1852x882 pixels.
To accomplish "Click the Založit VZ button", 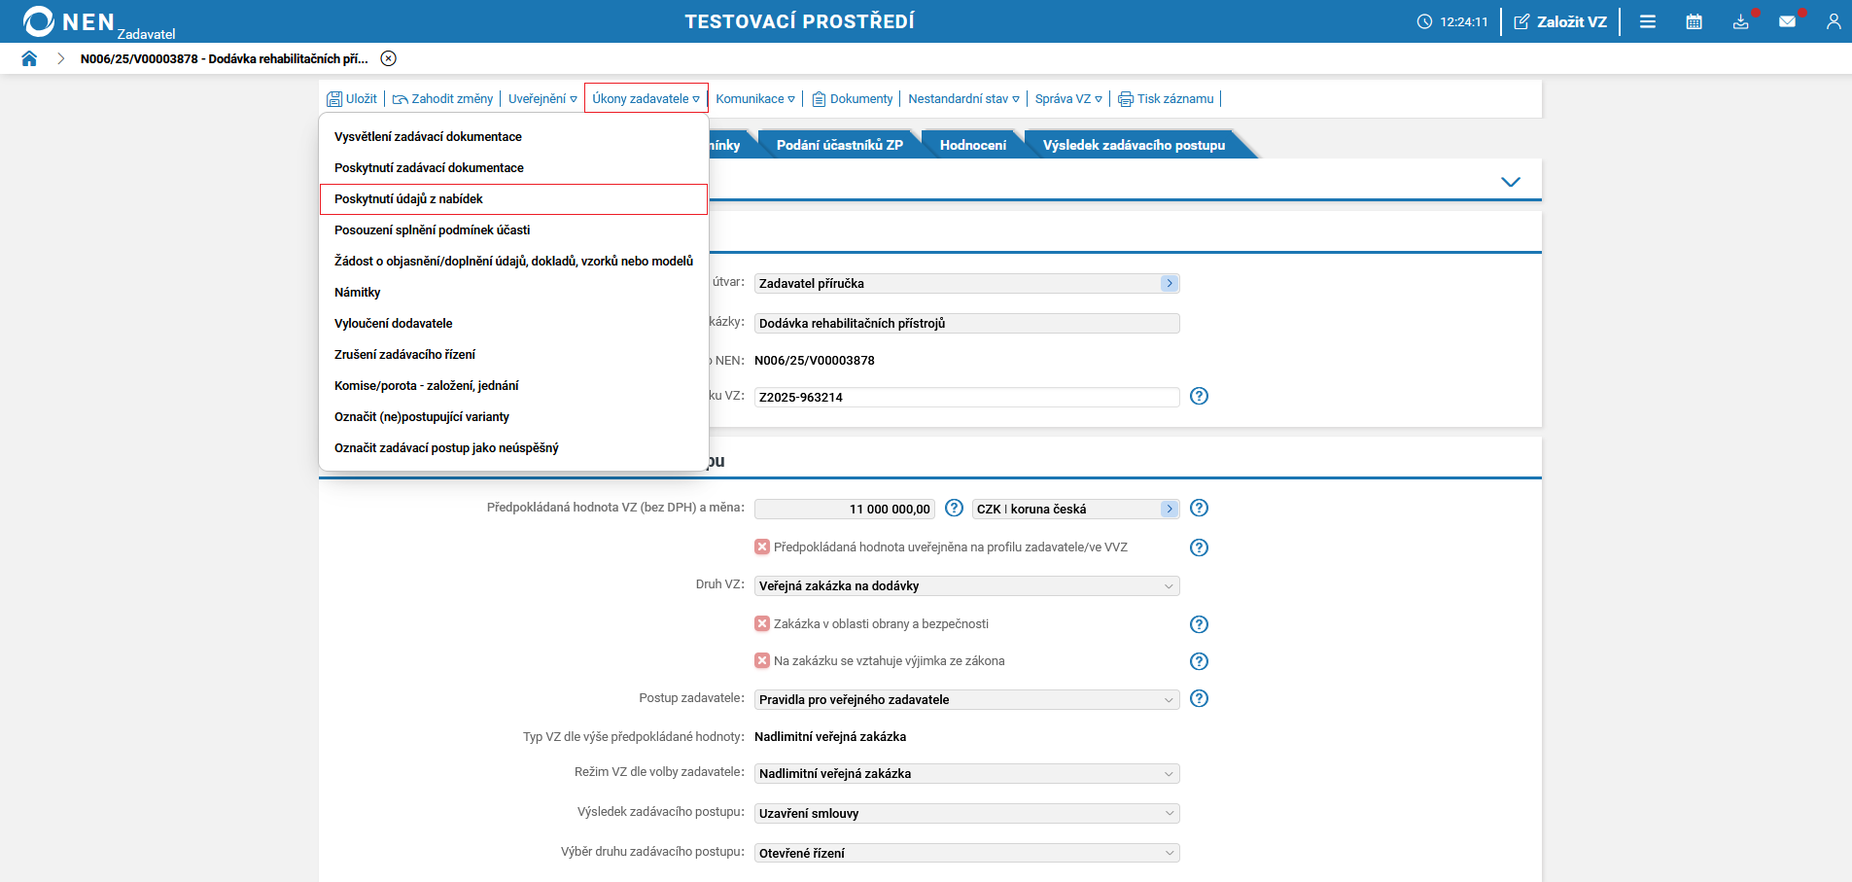I will (1560, 21).
